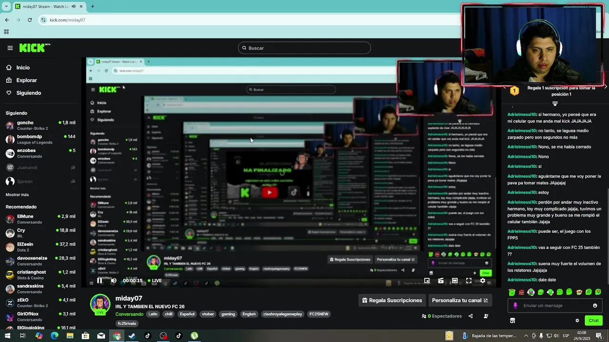Reload the browser page
This screenshot has height=342, width=609.
[29, 20]
